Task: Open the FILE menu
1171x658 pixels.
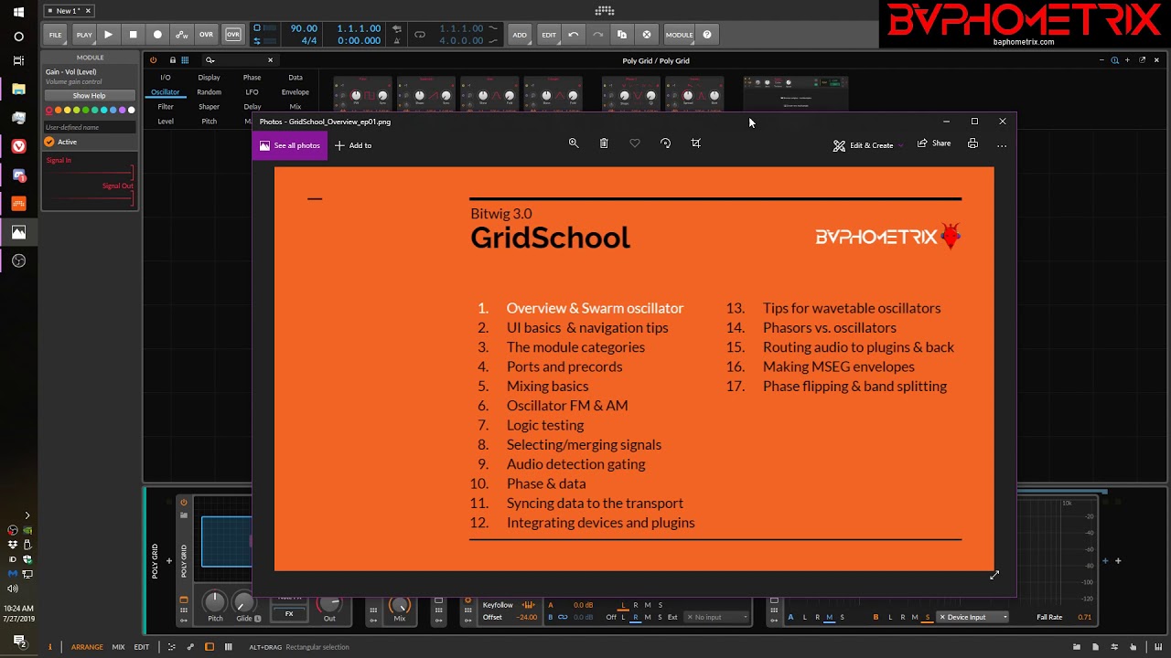Action: click(56, 35)
